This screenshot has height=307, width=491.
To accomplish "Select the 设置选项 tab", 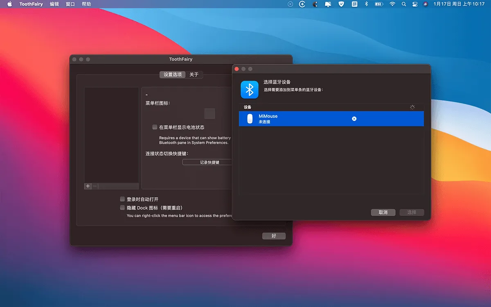I will click(x=172, y=74).
